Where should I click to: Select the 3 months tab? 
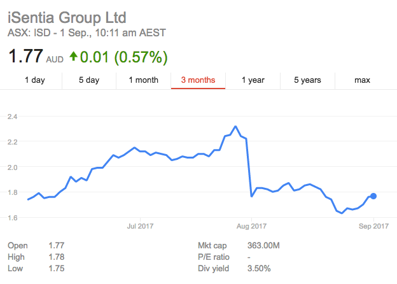pyautogui.click(x=198, y=80)
